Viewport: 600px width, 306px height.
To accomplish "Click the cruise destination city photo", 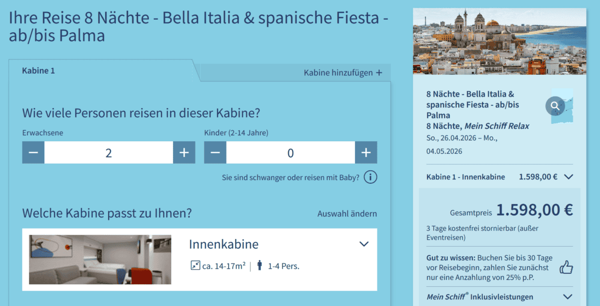I will click(x=499, y=41).
